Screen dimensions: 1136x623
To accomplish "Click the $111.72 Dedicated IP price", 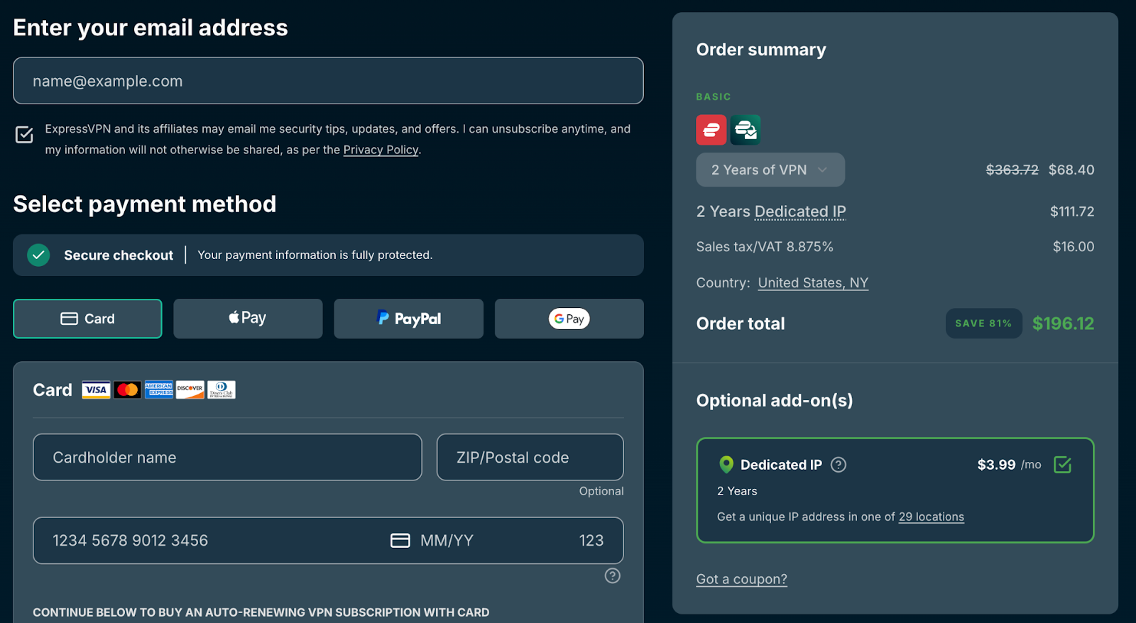I will (1072, 211).
